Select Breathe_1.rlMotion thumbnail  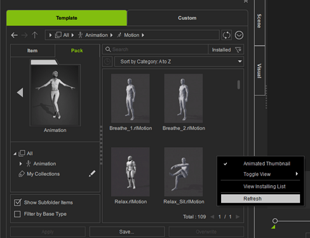coord(130,98)
